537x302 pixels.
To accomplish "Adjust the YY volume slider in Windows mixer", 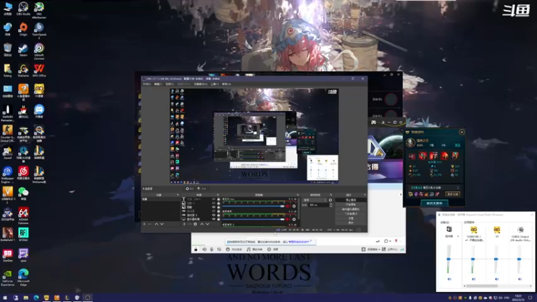I will tap(496, 260).
